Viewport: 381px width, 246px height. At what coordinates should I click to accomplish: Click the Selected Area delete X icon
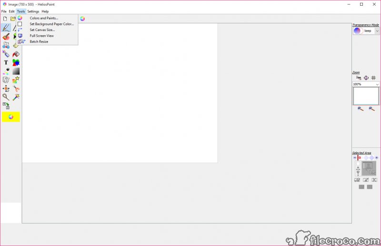tap(374, 180)
